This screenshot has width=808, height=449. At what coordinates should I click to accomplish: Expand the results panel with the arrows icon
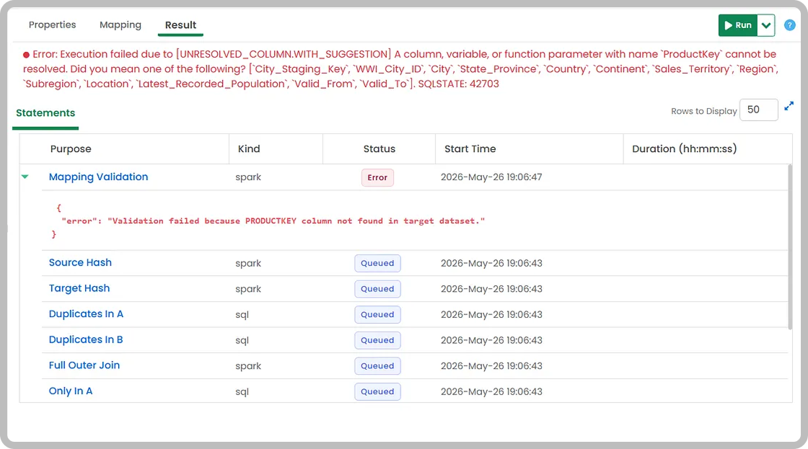click(x=789, y=106)
